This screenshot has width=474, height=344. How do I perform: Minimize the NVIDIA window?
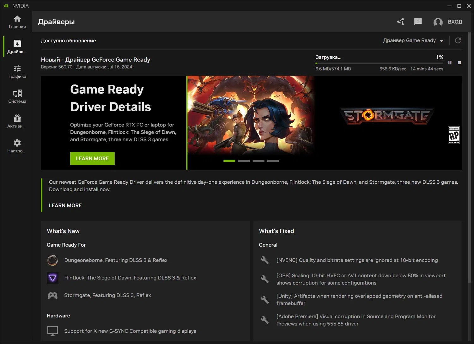pos(450,6)
